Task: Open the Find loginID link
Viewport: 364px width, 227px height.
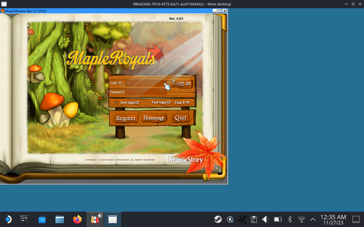Action: [x=161, y=102]
